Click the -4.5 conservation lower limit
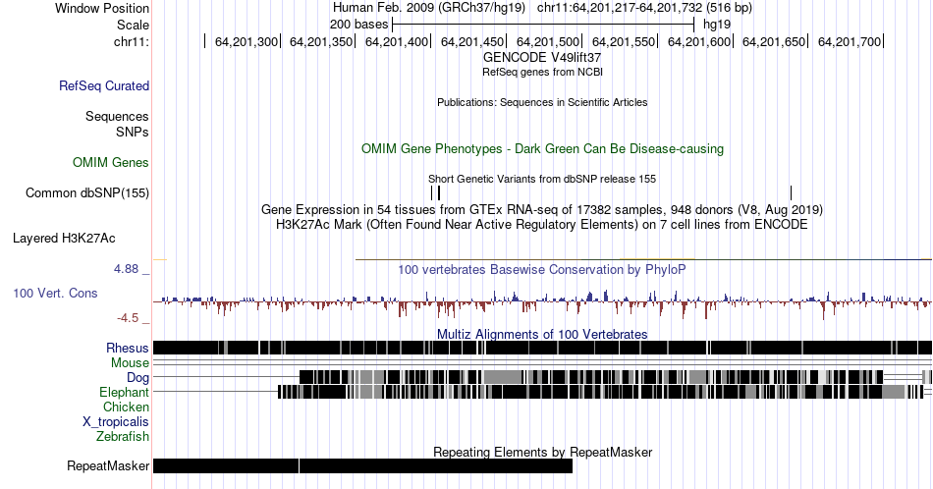Image resolution: width=933 pixels, height=489 pixels. (128, 318)
